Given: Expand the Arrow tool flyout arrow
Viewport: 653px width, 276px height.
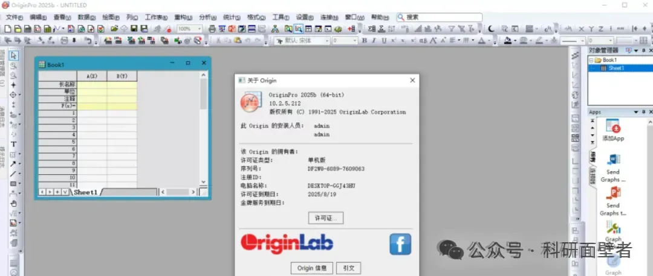Looking at the screenshot, I should click(x=19, y=165).
